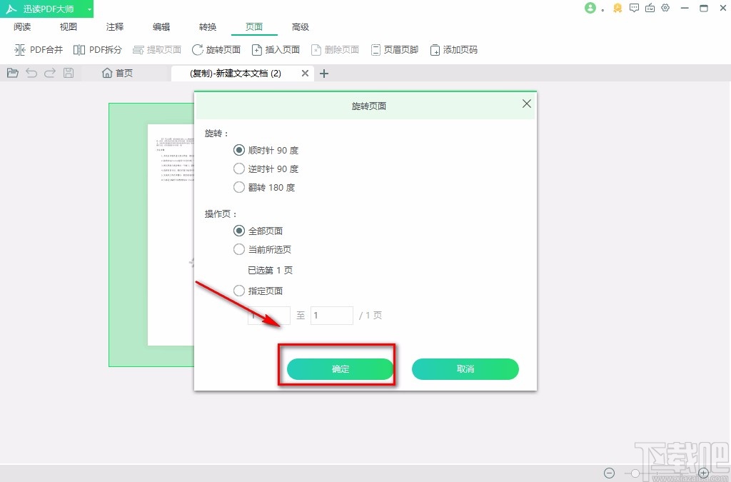Open the feedback message icon
This screenshot has width=731, height=482.
[x=634, y=9]
